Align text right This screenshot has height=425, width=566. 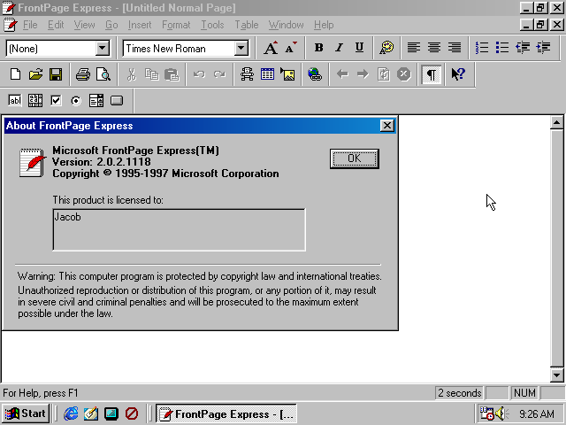(454, 48)
